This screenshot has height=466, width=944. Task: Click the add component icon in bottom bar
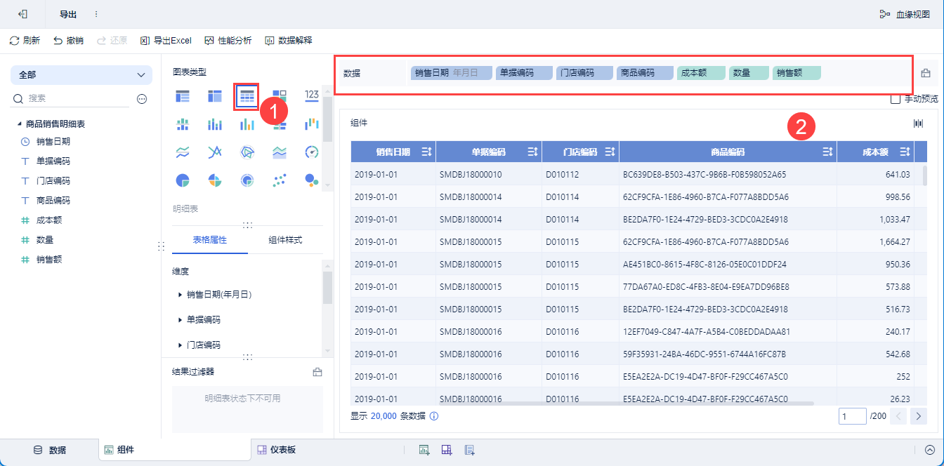pos(424,450)
